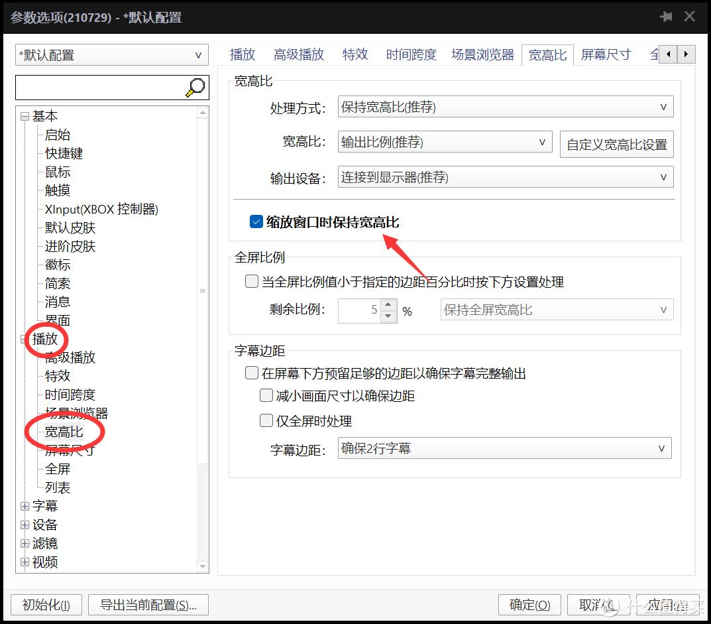This screenshot has width=711, height=624.
Task: Click the 初始化(I) button
Action: click(45, 604)
